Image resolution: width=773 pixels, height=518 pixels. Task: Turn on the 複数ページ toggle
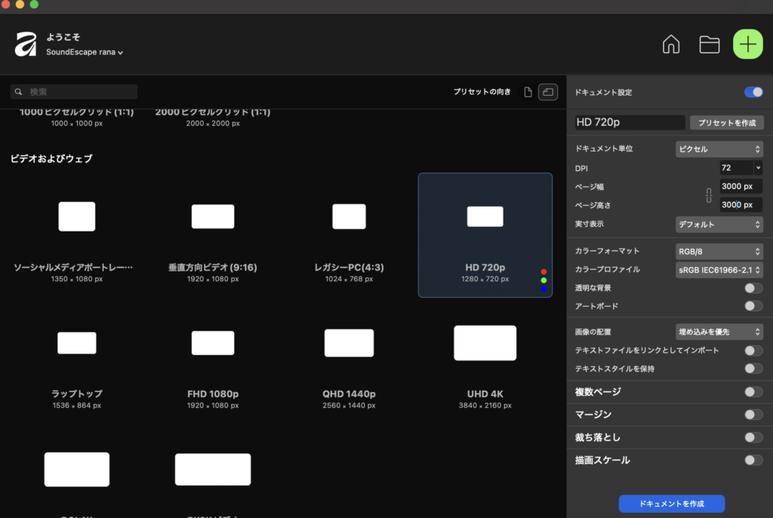(753, 392)
